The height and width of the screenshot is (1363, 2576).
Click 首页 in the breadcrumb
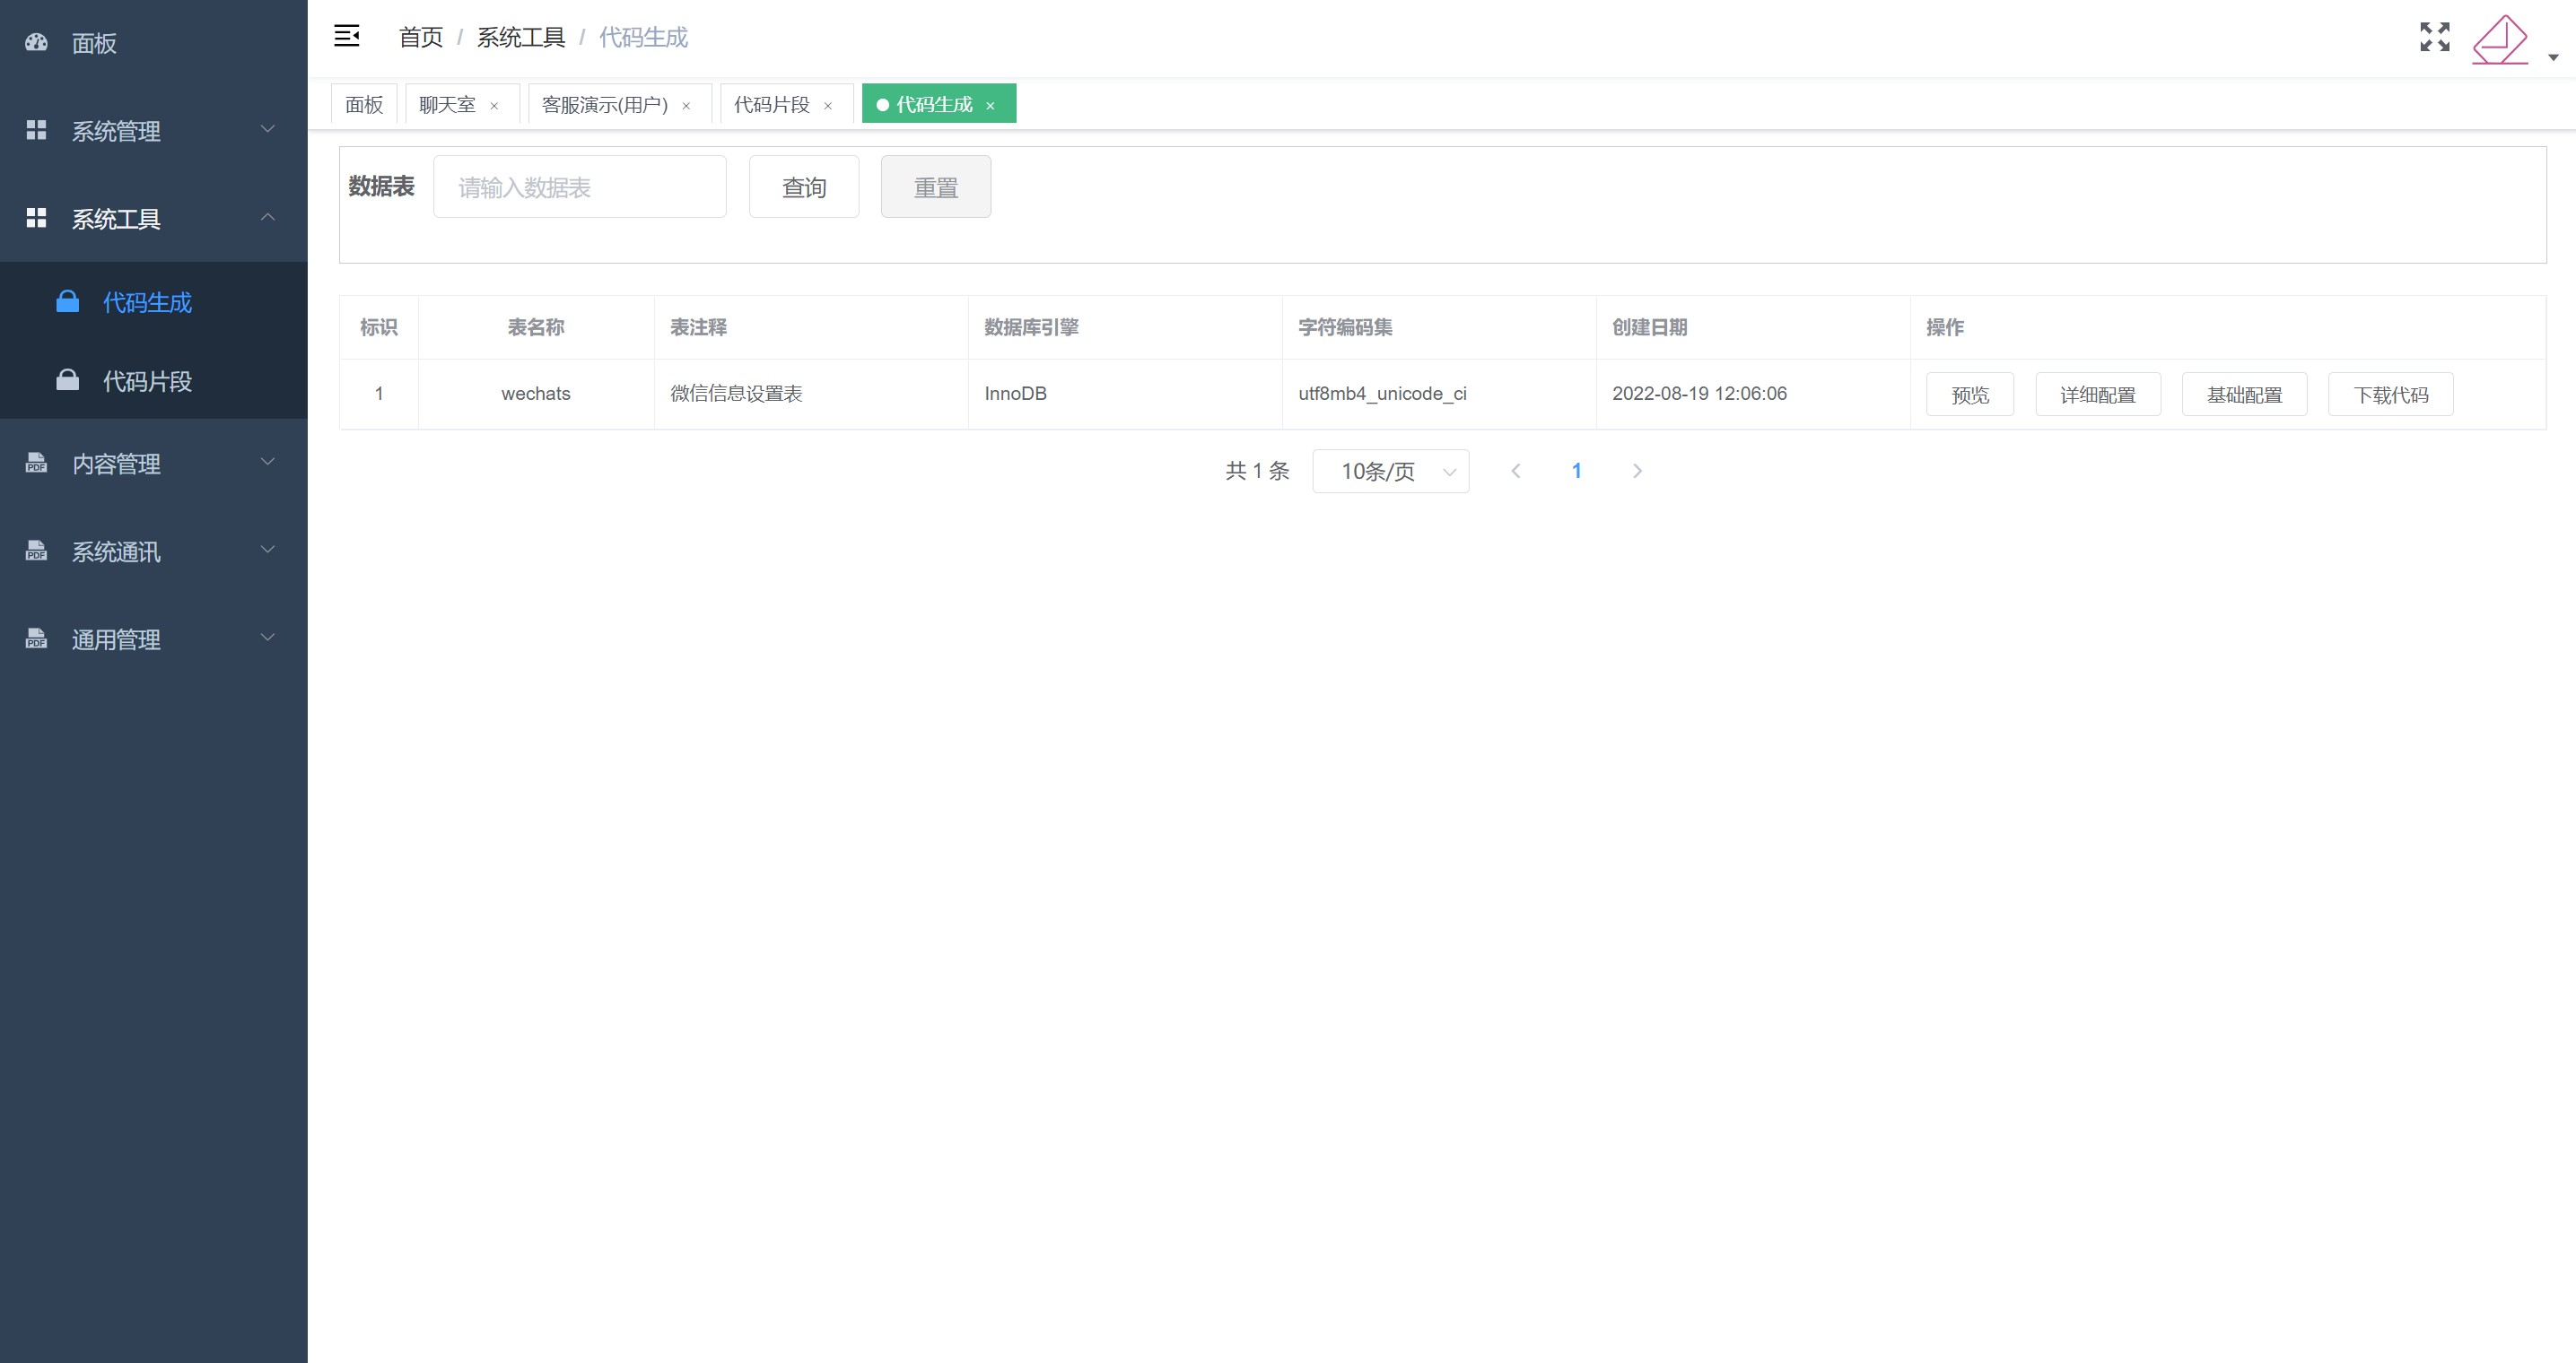pyautogui.click(x=421, y=37)
